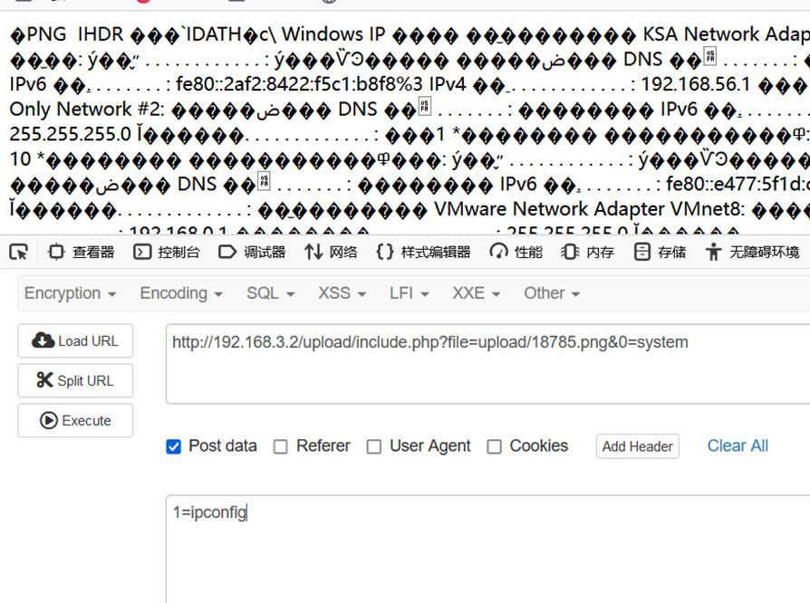
Task: Open the 调试器 Debugger tab
Action: 252,252
